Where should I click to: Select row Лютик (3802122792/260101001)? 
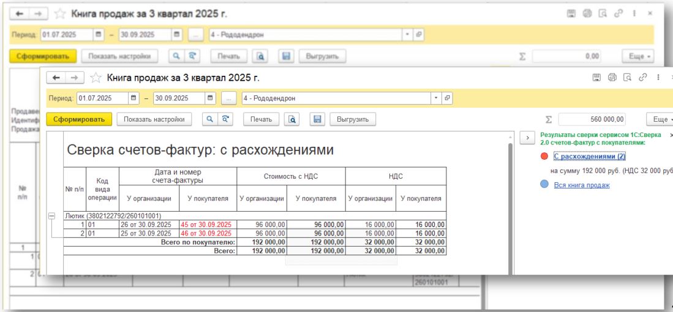(x=255, y=216)
